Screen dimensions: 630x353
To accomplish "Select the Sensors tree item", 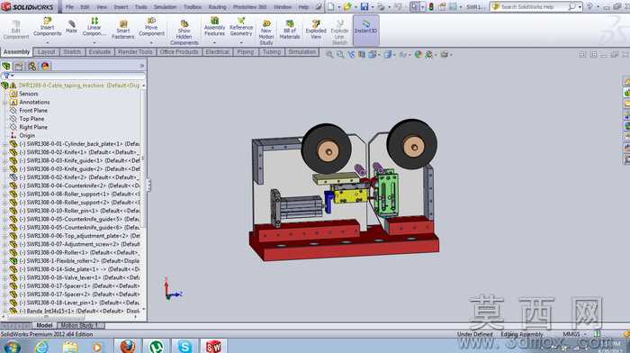I will [29, 94].
